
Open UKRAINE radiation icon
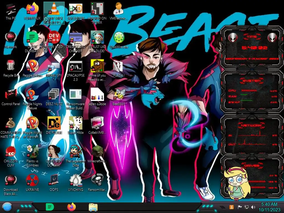[32, 183]
